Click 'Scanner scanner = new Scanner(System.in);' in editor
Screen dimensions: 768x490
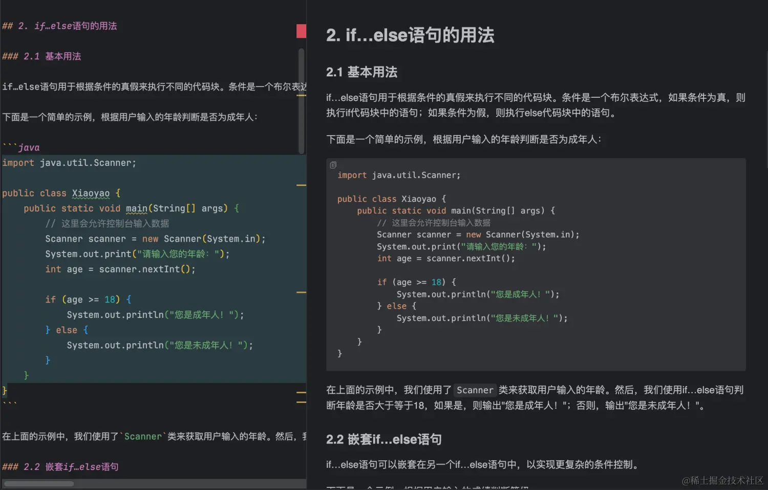point(155,239)
